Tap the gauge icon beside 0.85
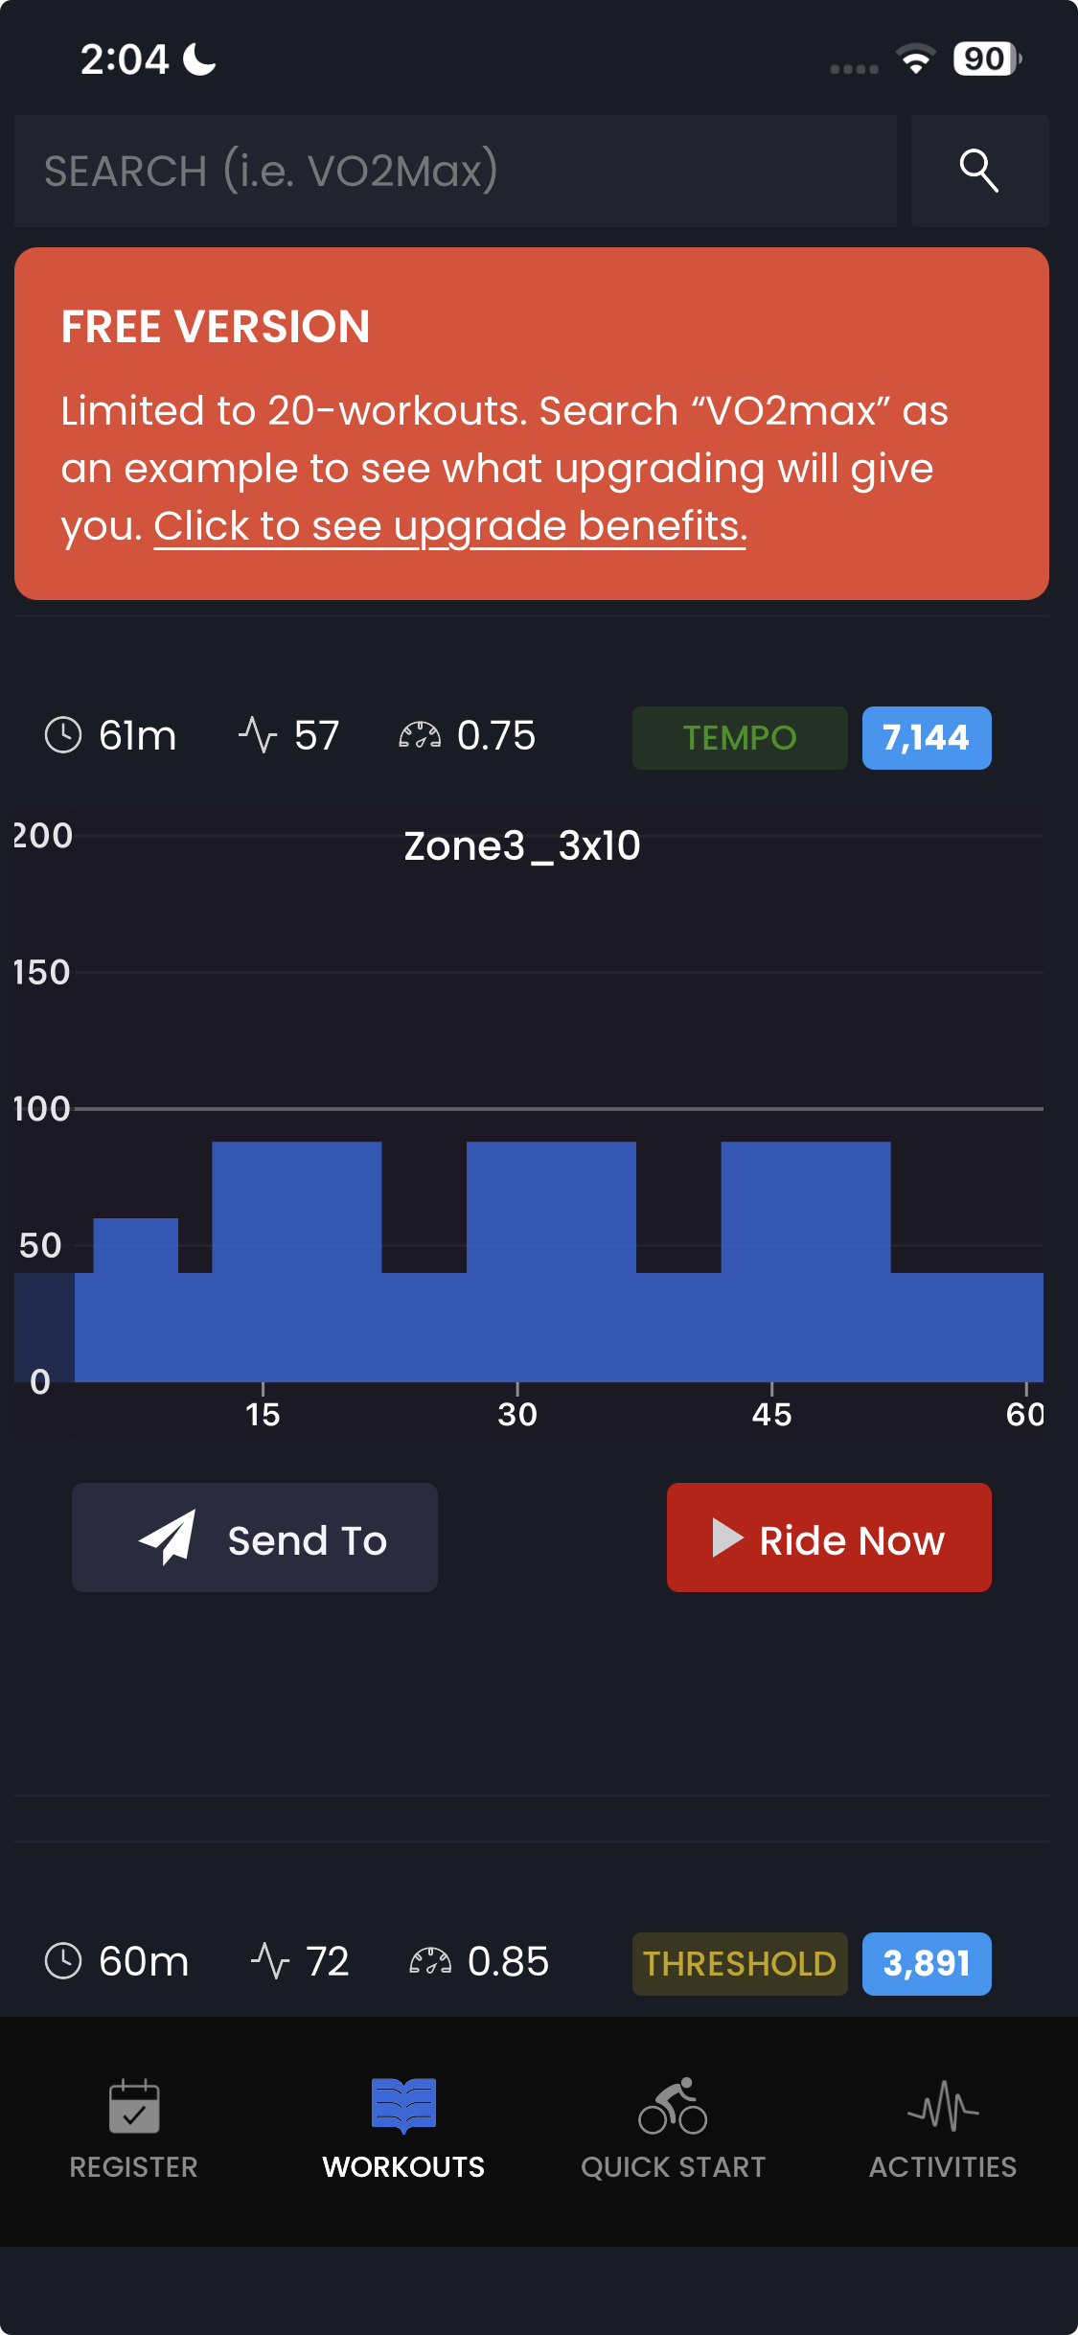The height and width of the screenshot is (2335, 1078). point(430,1961)
